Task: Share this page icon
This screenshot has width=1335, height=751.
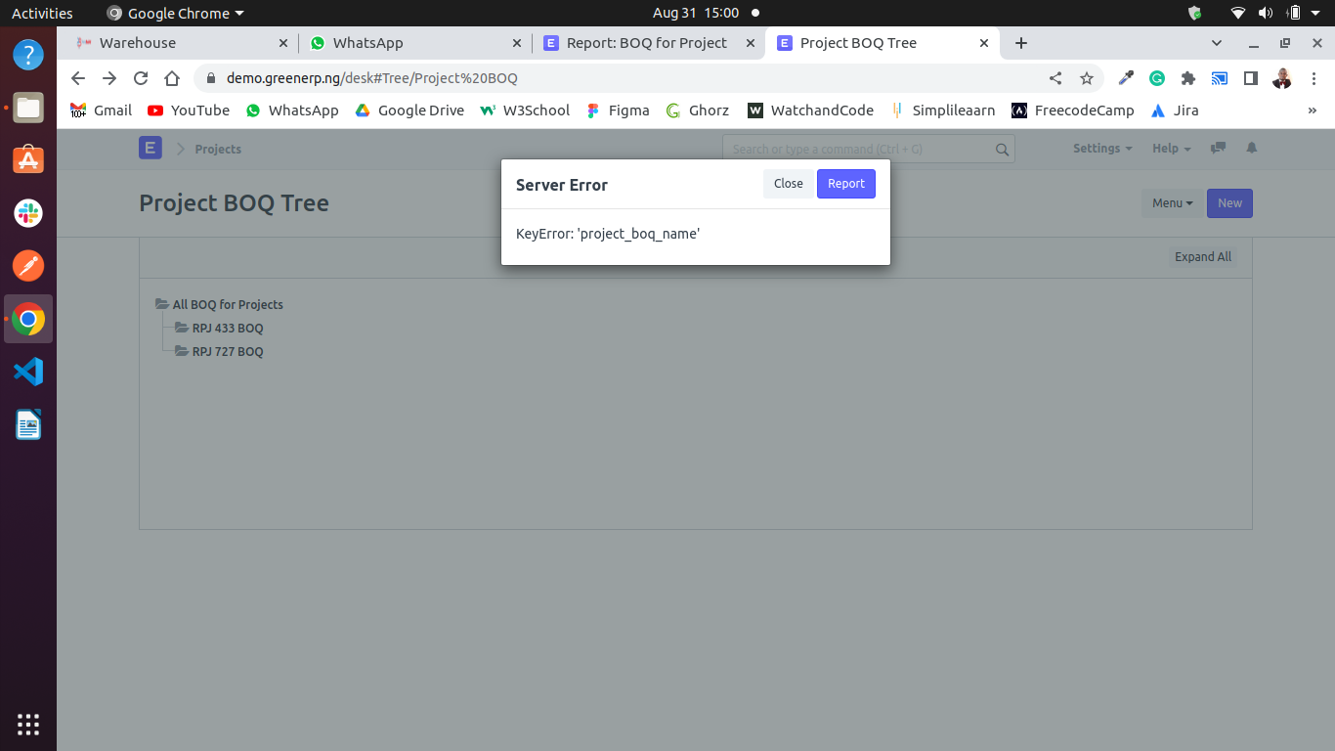Action: point(1055,78)
